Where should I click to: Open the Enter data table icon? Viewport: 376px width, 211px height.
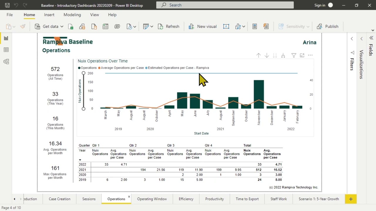105,26
